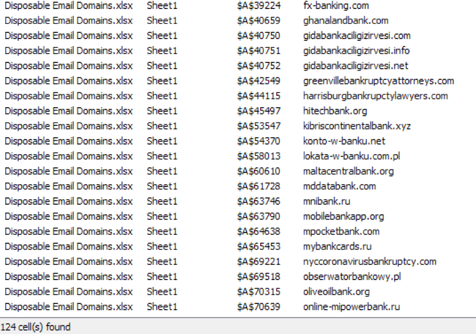Image resolution: width=476 pixels, height=334 pixels.
Task: Click cell reference $A$40750
Action: click(258, 36)
